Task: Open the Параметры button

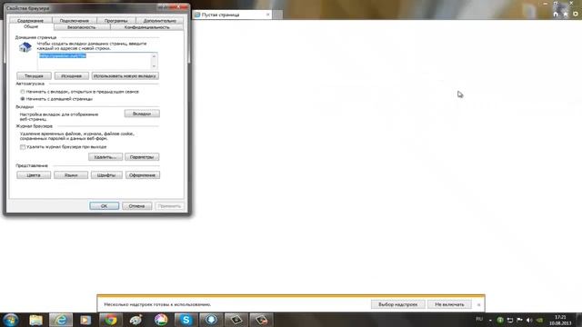Action: click(x=142, y=157)
